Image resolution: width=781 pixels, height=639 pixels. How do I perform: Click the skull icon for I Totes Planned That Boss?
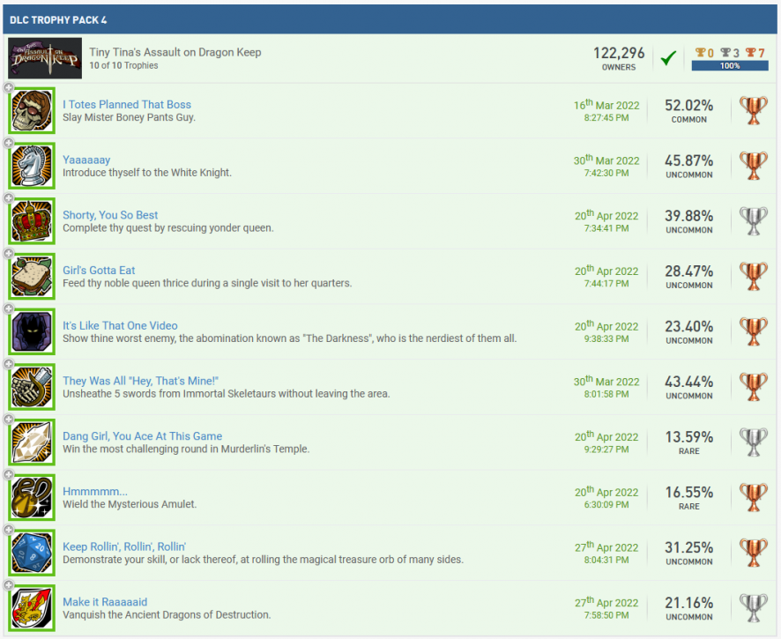click(33, 111)
